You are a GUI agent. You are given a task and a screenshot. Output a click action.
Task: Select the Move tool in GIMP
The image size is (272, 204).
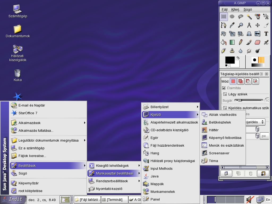click(257, 25)
